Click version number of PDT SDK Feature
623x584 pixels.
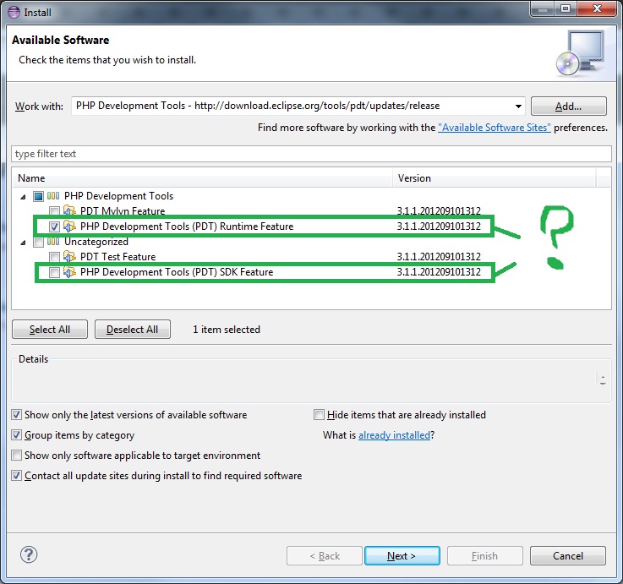[439, 272]
